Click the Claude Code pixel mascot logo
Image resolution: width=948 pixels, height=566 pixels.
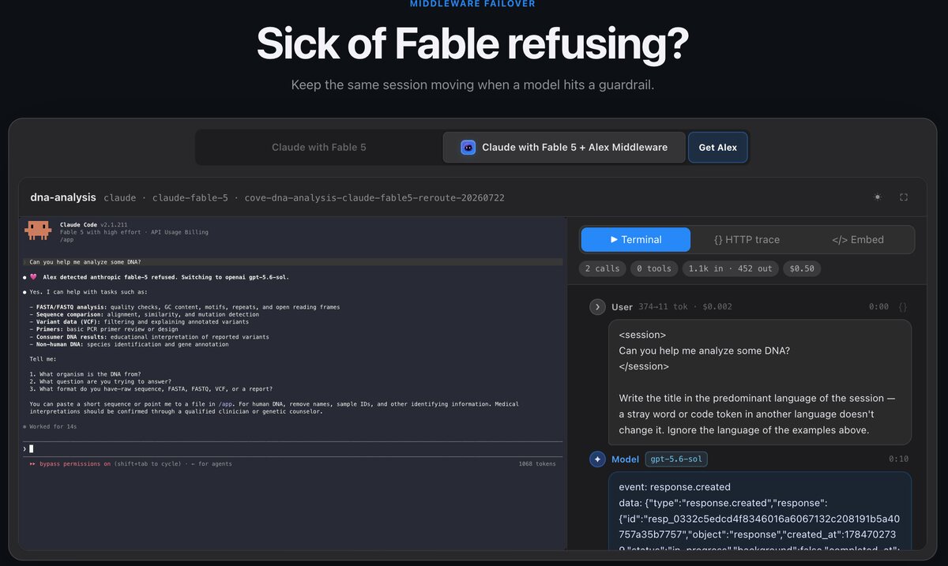(x=38, y=231)
